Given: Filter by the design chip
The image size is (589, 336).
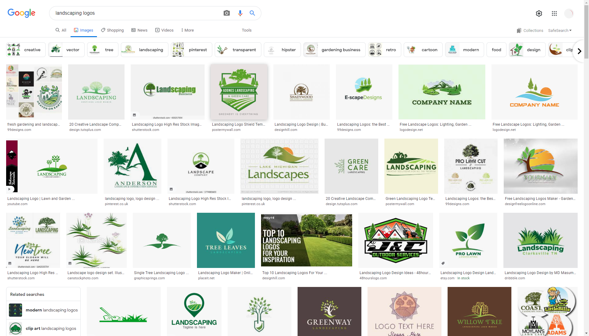Looking at the screenshot, I should (527, 50).
